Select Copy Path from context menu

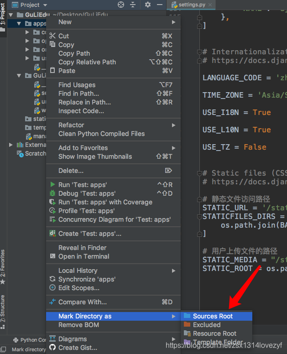click(x=113, y=53)
